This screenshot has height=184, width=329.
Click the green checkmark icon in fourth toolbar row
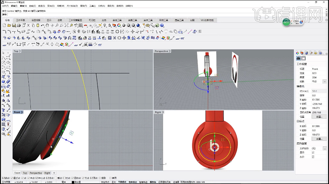point(81,44)
